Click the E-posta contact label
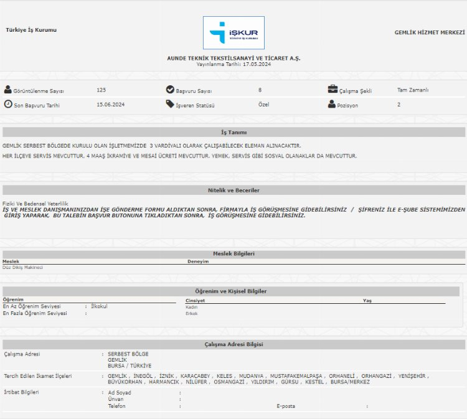 (286, 406)
